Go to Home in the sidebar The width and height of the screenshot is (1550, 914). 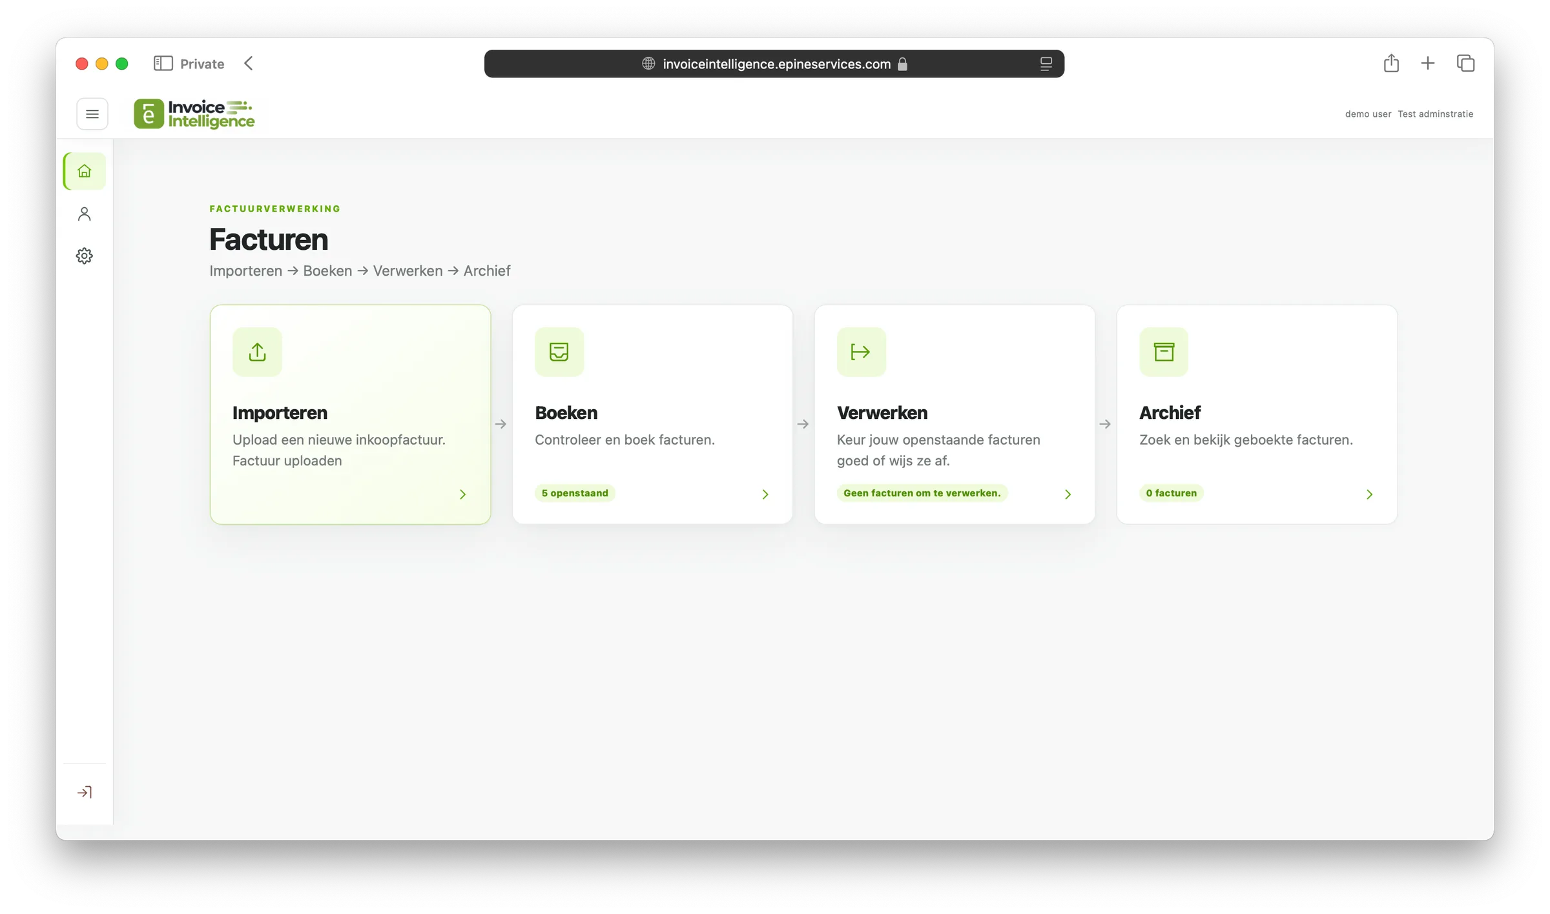85,171
